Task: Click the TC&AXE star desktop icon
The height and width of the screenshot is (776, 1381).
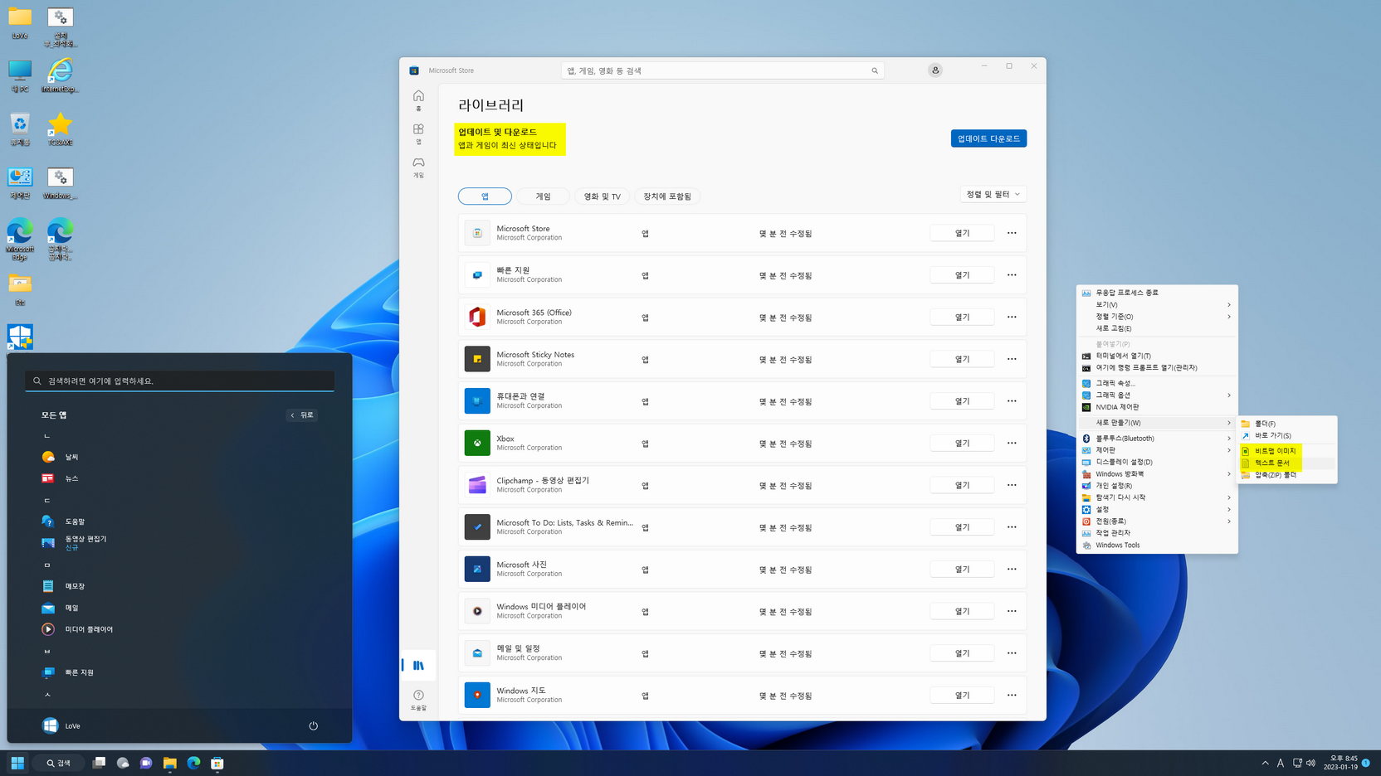Action: coord(60,129)
